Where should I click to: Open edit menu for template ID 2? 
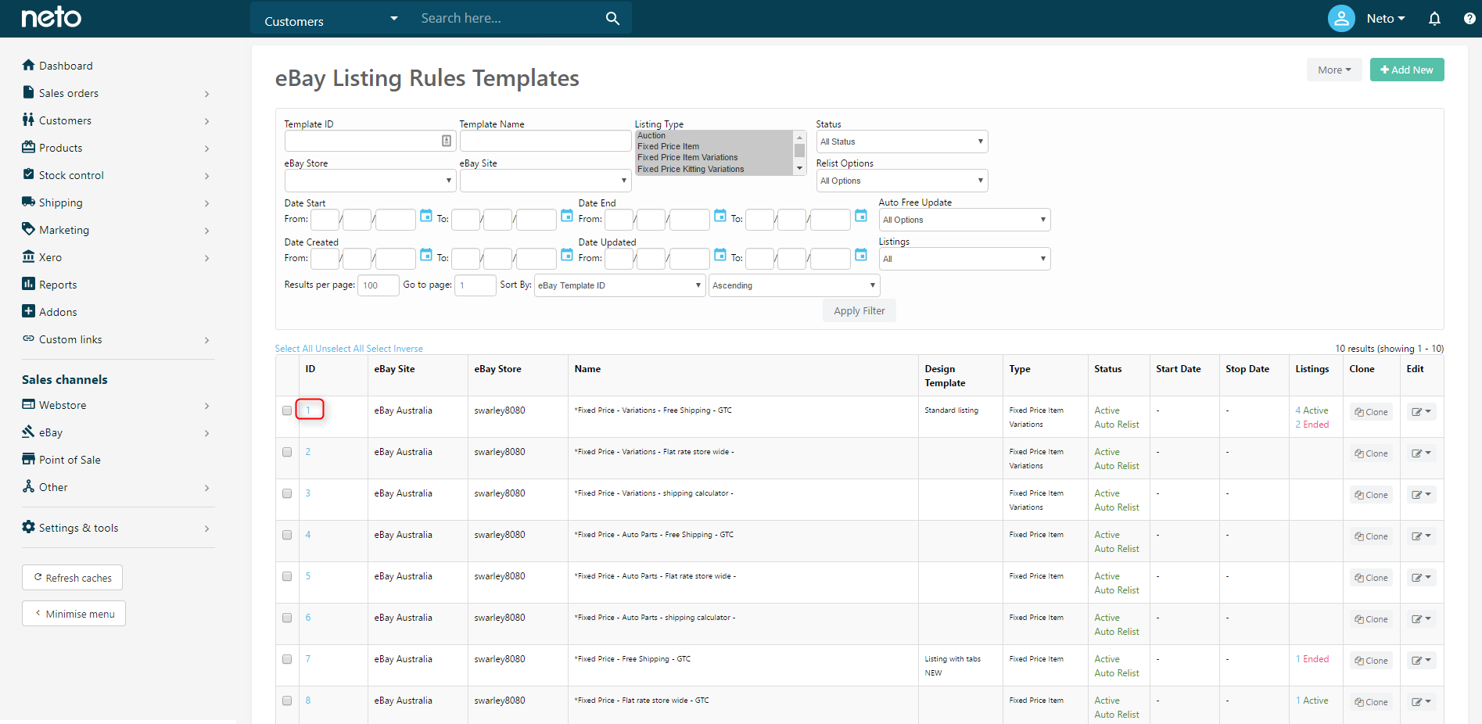1421,453
